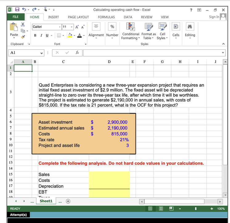
Task: Click Zoom In plus button
Action: coord(212,209)
